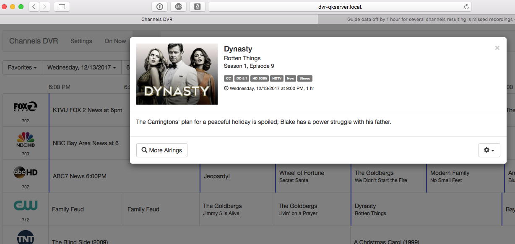515x244 pixels.
Task: Click the Channels DVR brand link
Action: click(34, 41)
